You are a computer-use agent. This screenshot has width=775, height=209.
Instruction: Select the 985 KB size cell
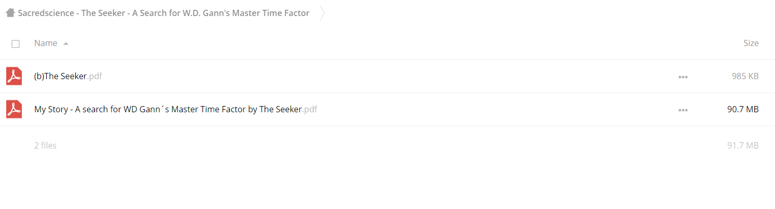tap(745, 76)
